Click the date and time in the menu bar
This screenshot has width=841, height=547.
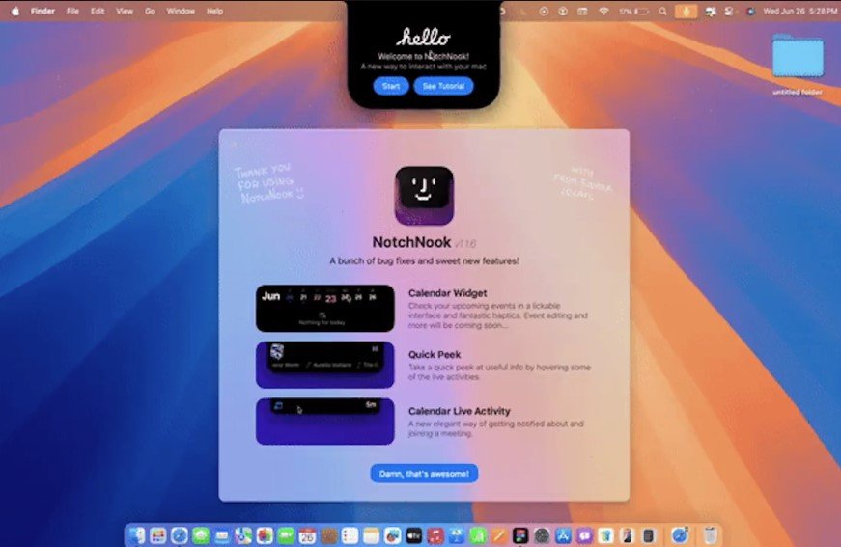(x=799, y=11)
